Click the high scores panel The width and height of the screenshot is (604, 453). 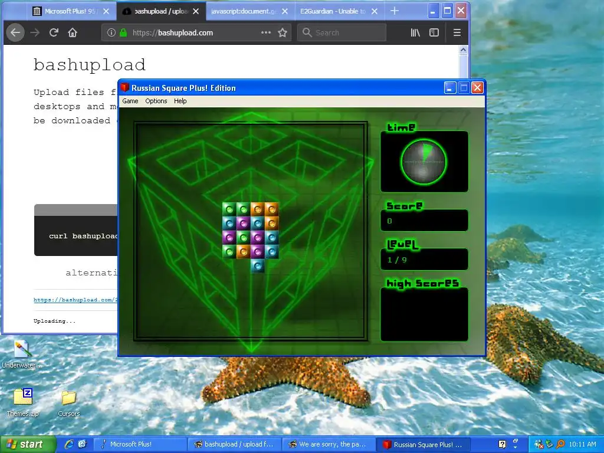click(424, 314)
